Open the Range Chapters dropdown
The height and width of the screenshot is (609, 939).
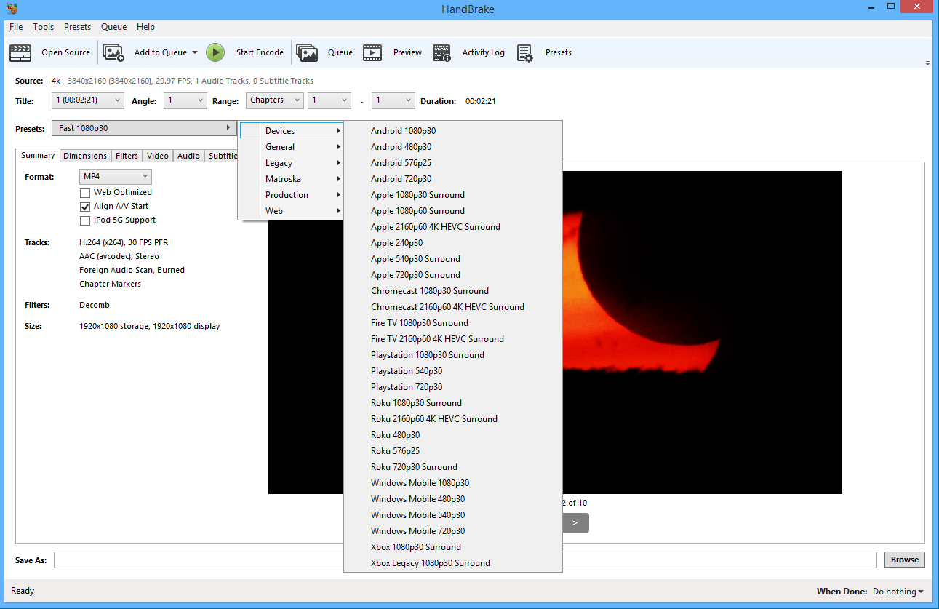click(275, 100)
